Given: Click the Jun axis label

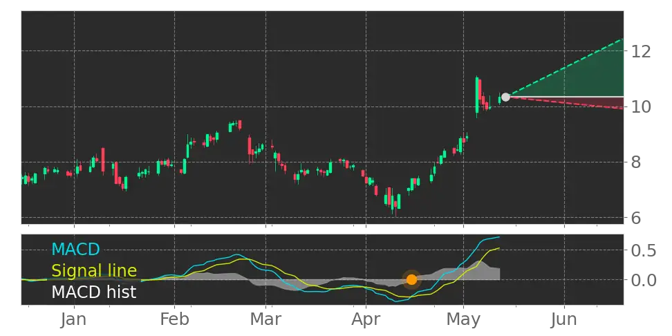Looking at the screenshot, I should [x=563, y=319].
